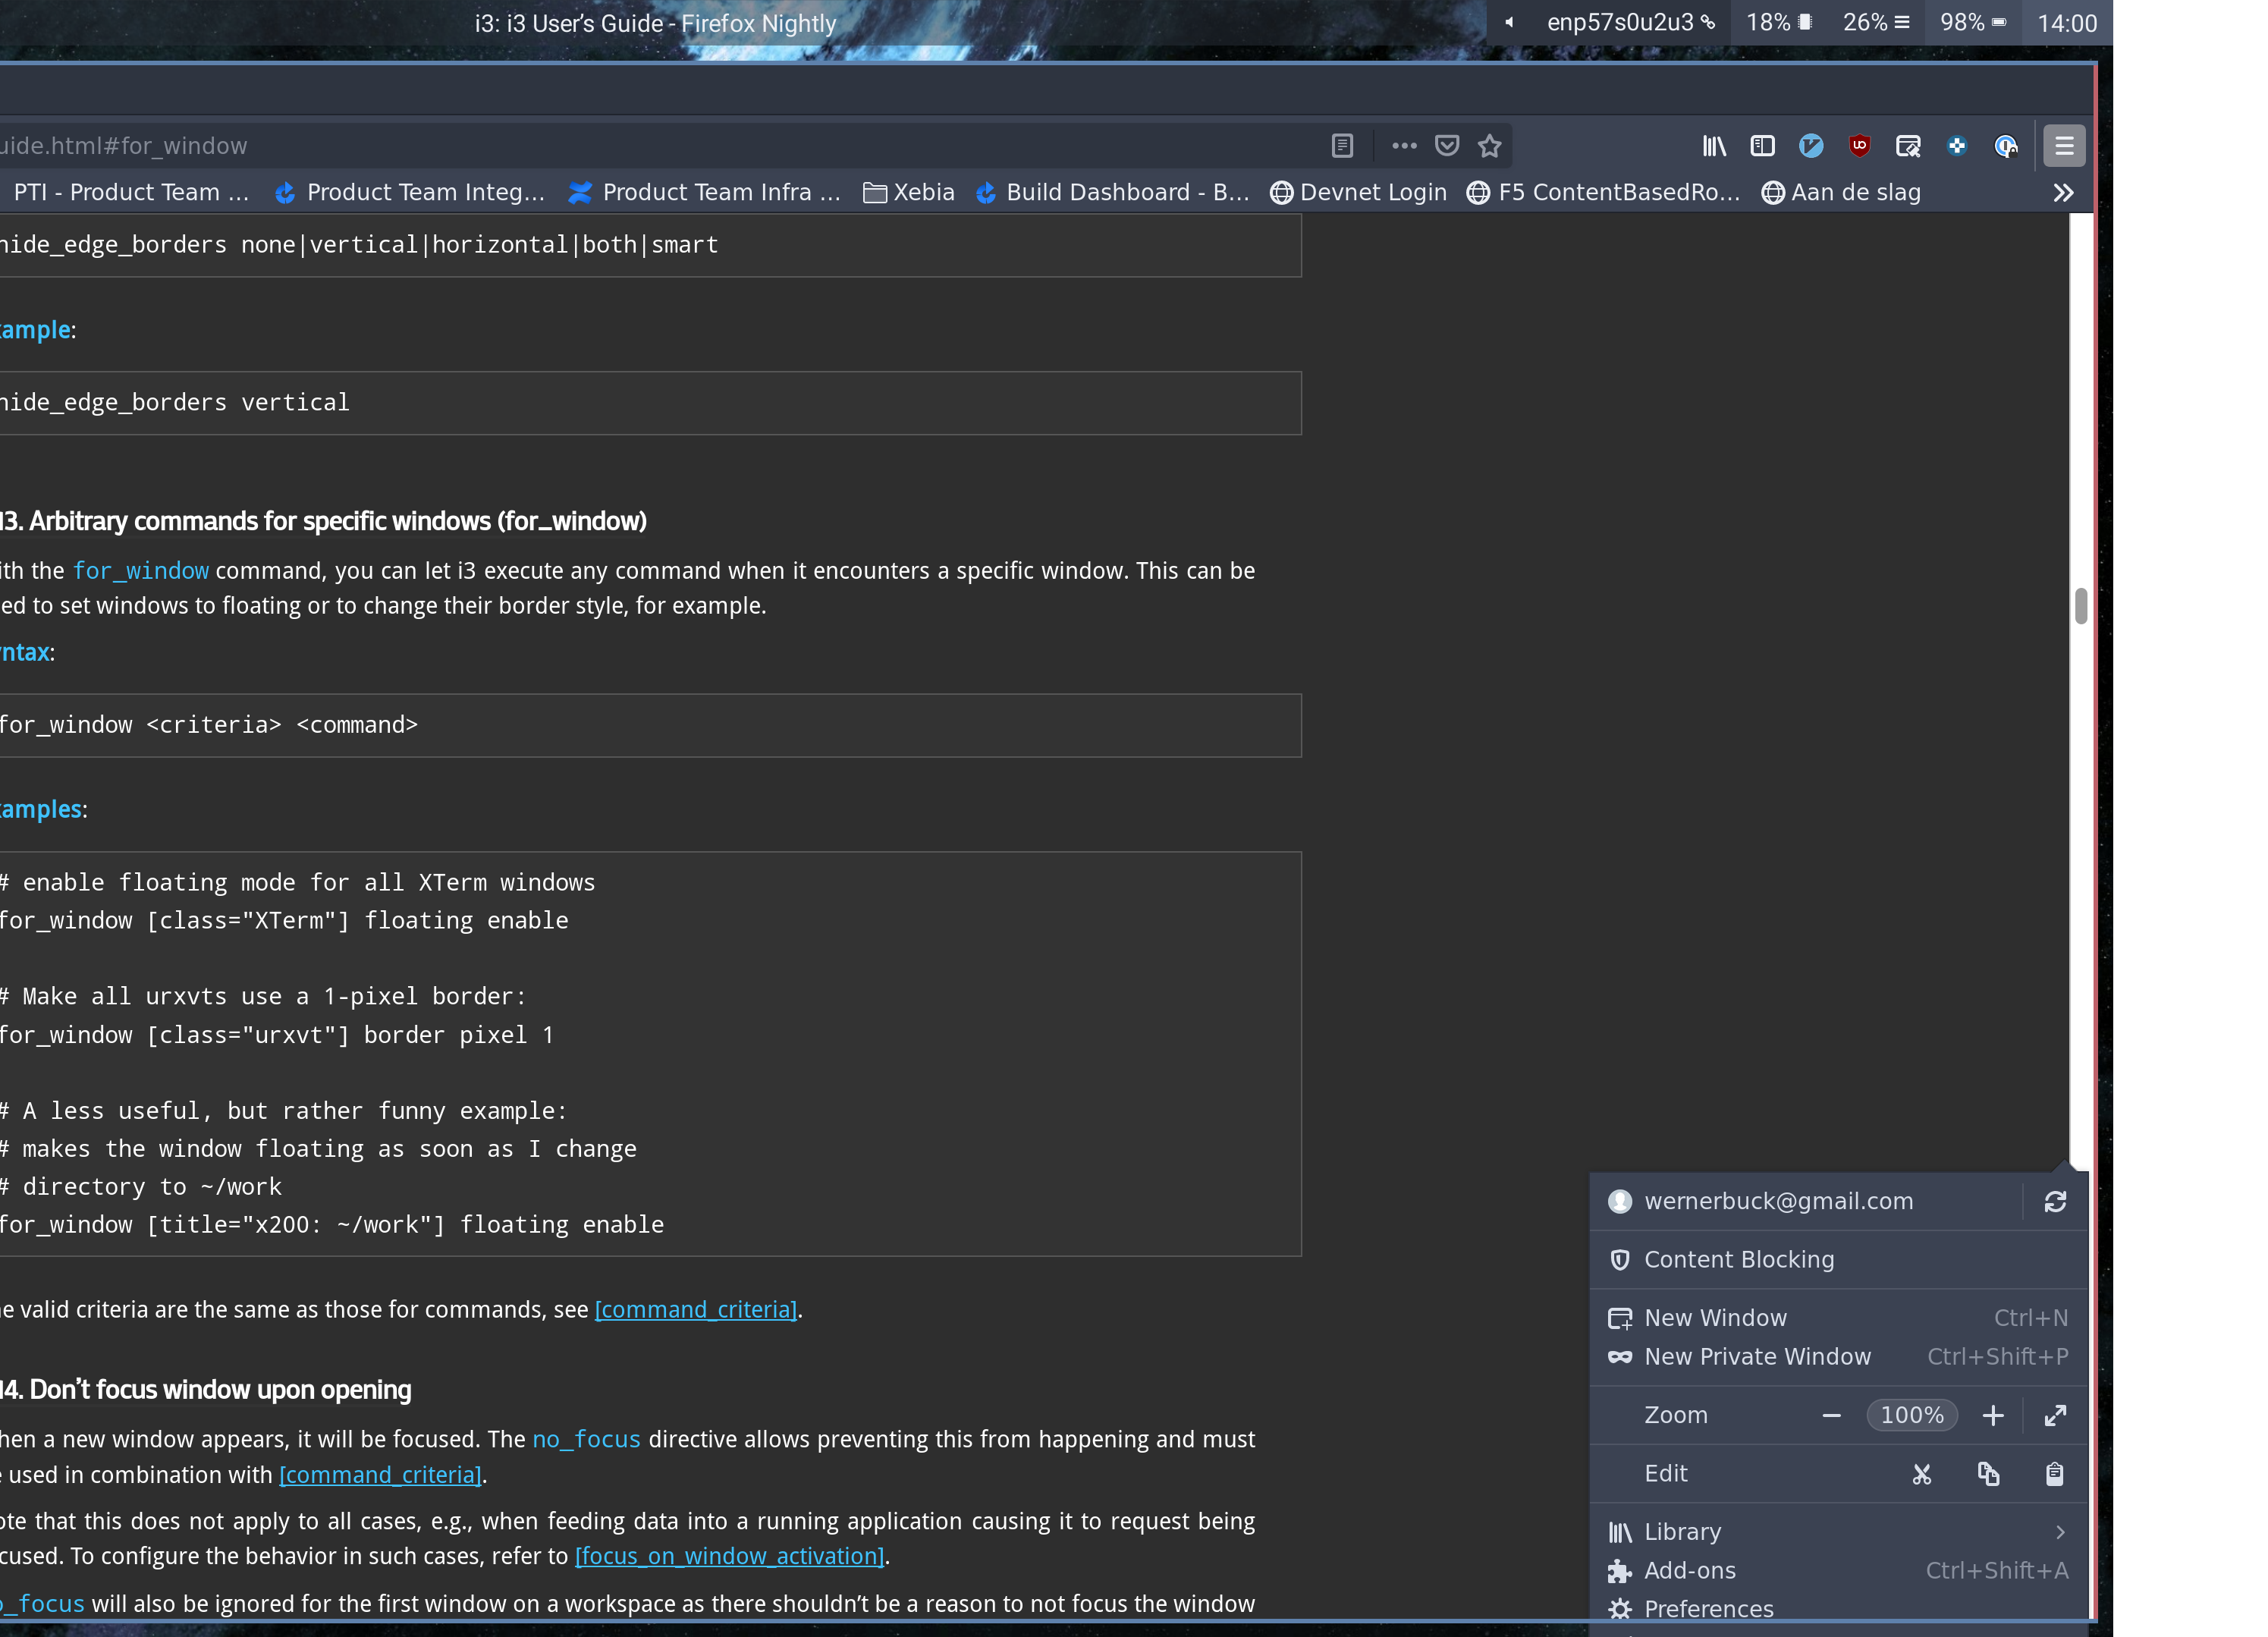
Task: Click the 14:00 clock in the bar
Action: tap(2067, 23)
